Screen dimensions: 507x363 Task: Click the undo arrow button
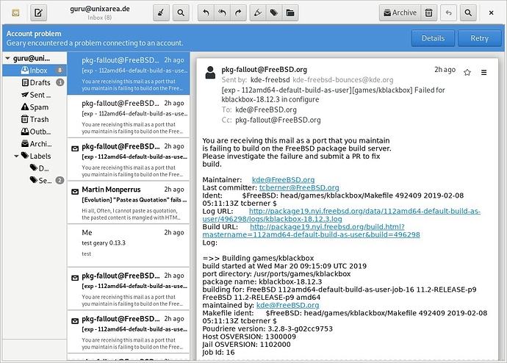pos(448,12)
